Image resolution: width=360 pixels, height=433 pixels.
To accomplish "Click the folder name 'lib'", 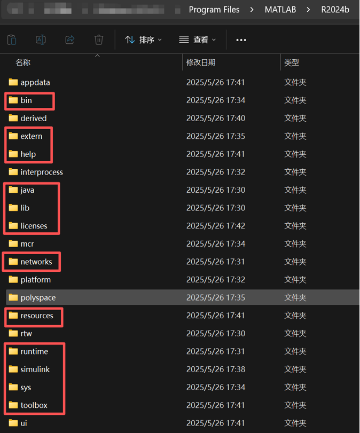I will pyautogui.click(x=25, y=208).
